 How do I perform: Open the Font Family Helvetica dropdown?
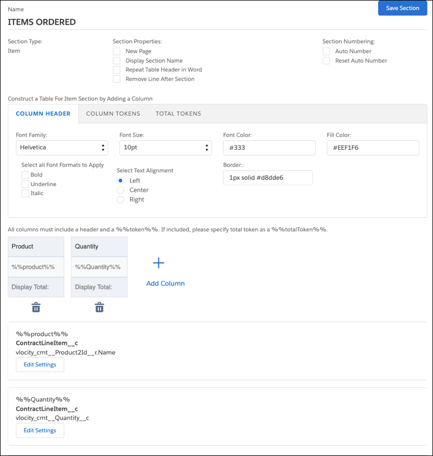62,147
